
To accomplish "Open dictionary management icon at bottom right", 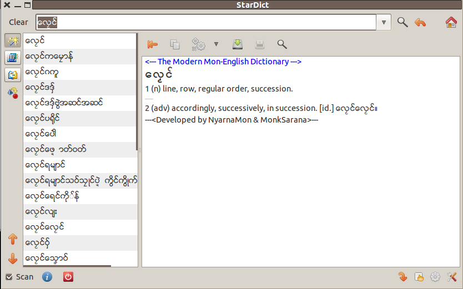I will (x=420, y=277).
